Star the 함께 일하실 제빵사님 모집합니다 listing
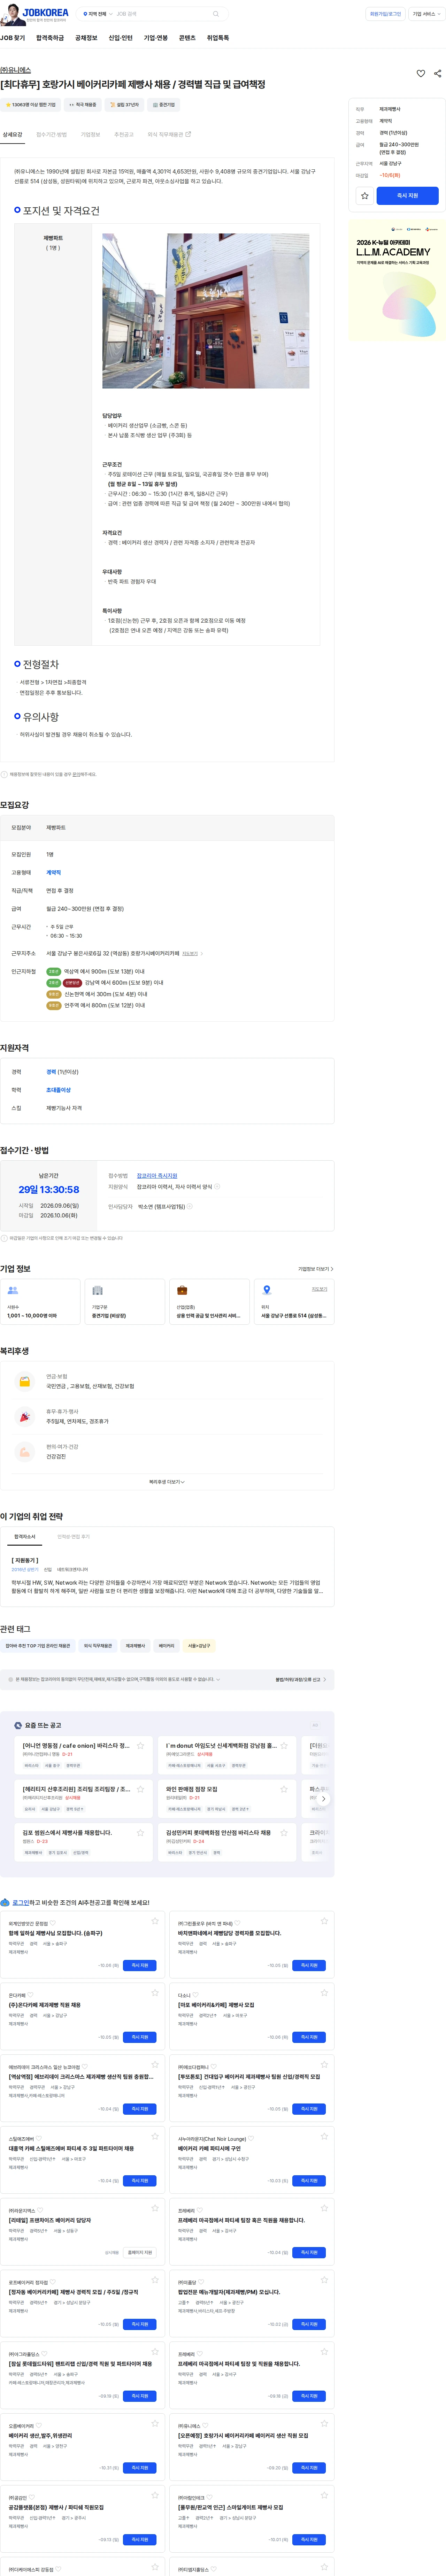Viewport: 446px width, 2576px height. coord(155,1921)
